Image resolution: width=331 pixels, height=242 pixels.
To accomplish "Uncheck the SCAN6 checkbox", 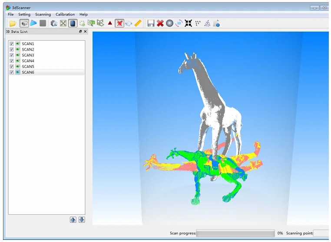I will click(x=12, y=72).
